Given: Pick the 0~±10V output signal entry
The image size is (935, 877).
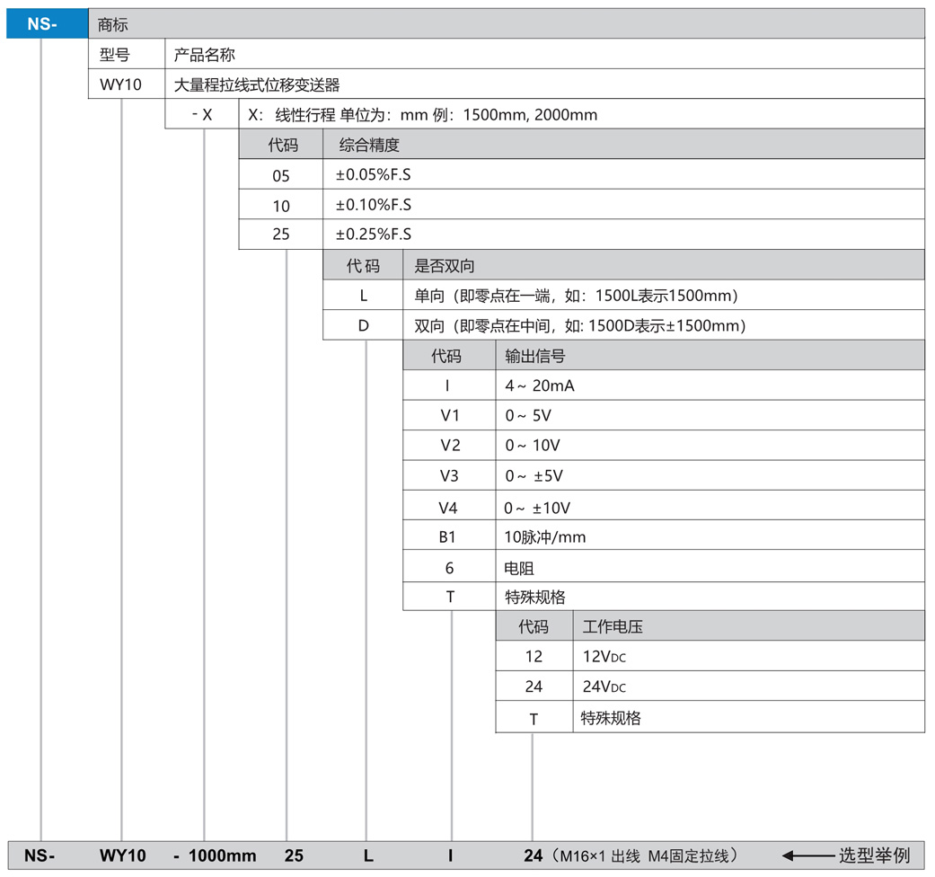Looking at the screenshot, I should (538, 508).
